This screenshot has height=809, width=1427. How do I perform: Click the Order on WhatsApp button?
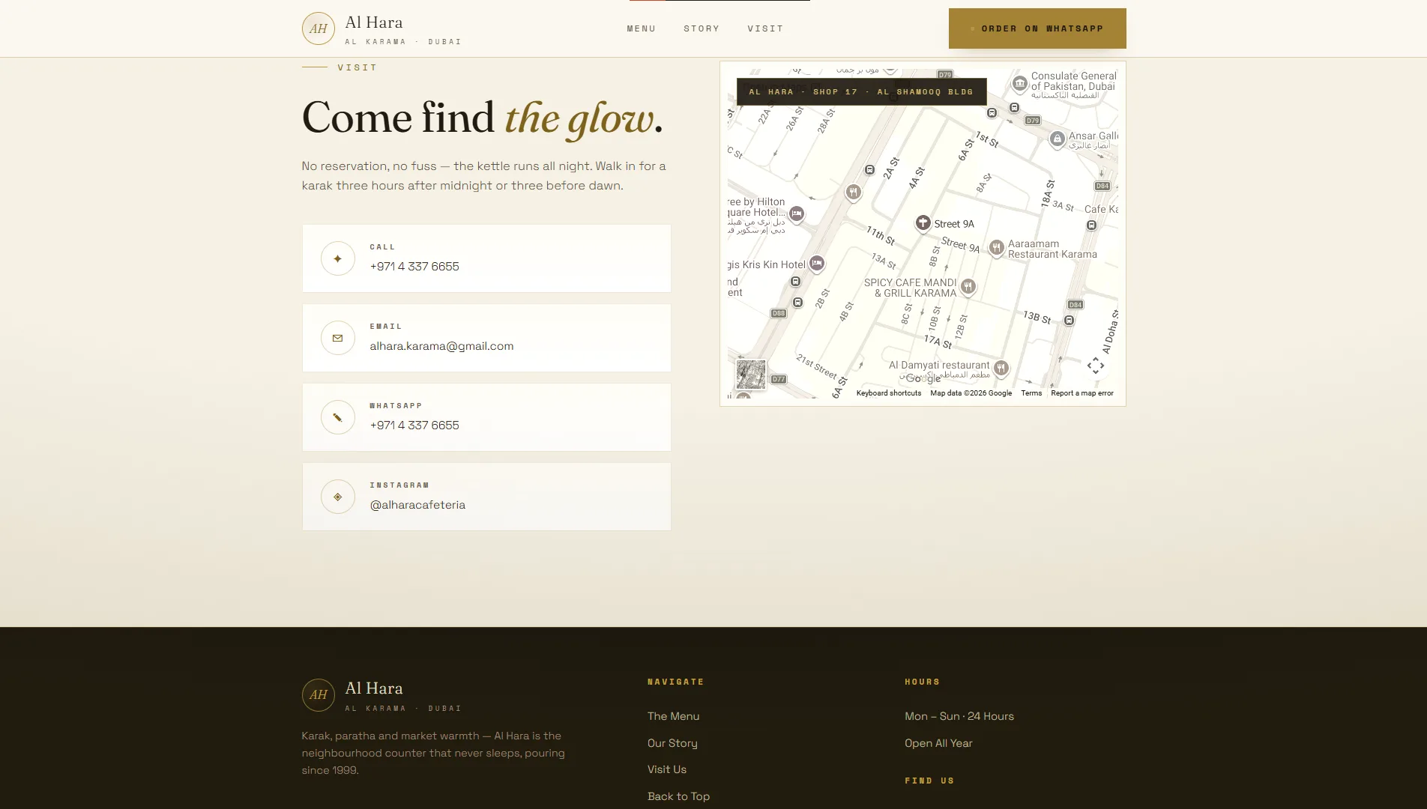[1037, 28]
